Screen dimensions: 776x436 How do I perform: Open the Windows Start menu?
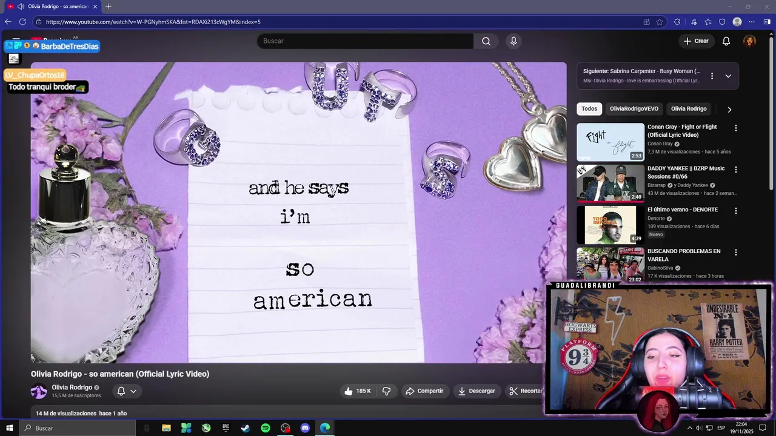(9, 428)
